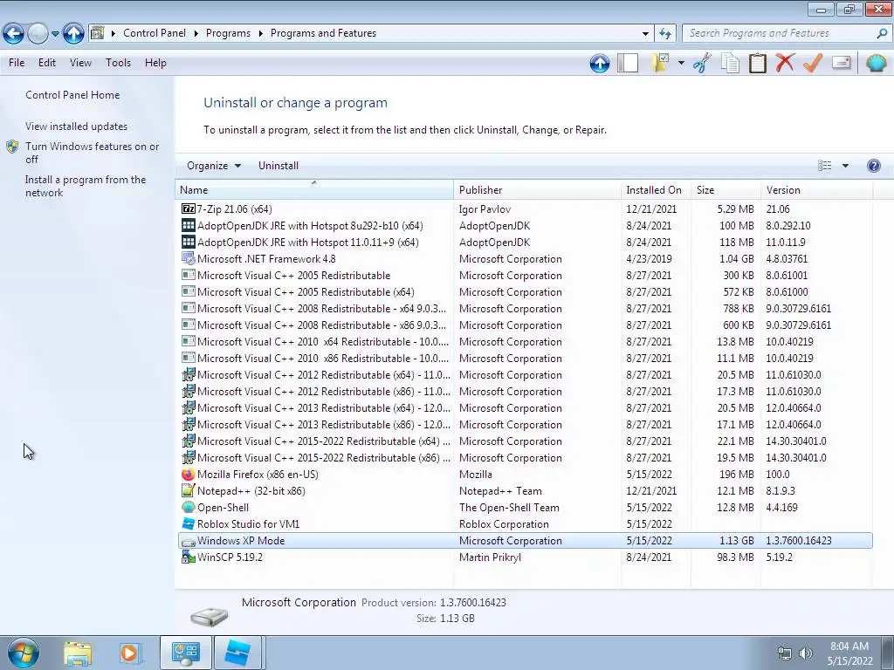Expand the folder options dropdown arrow
This screenshot has width=894, height=670.
coord(681,63)
